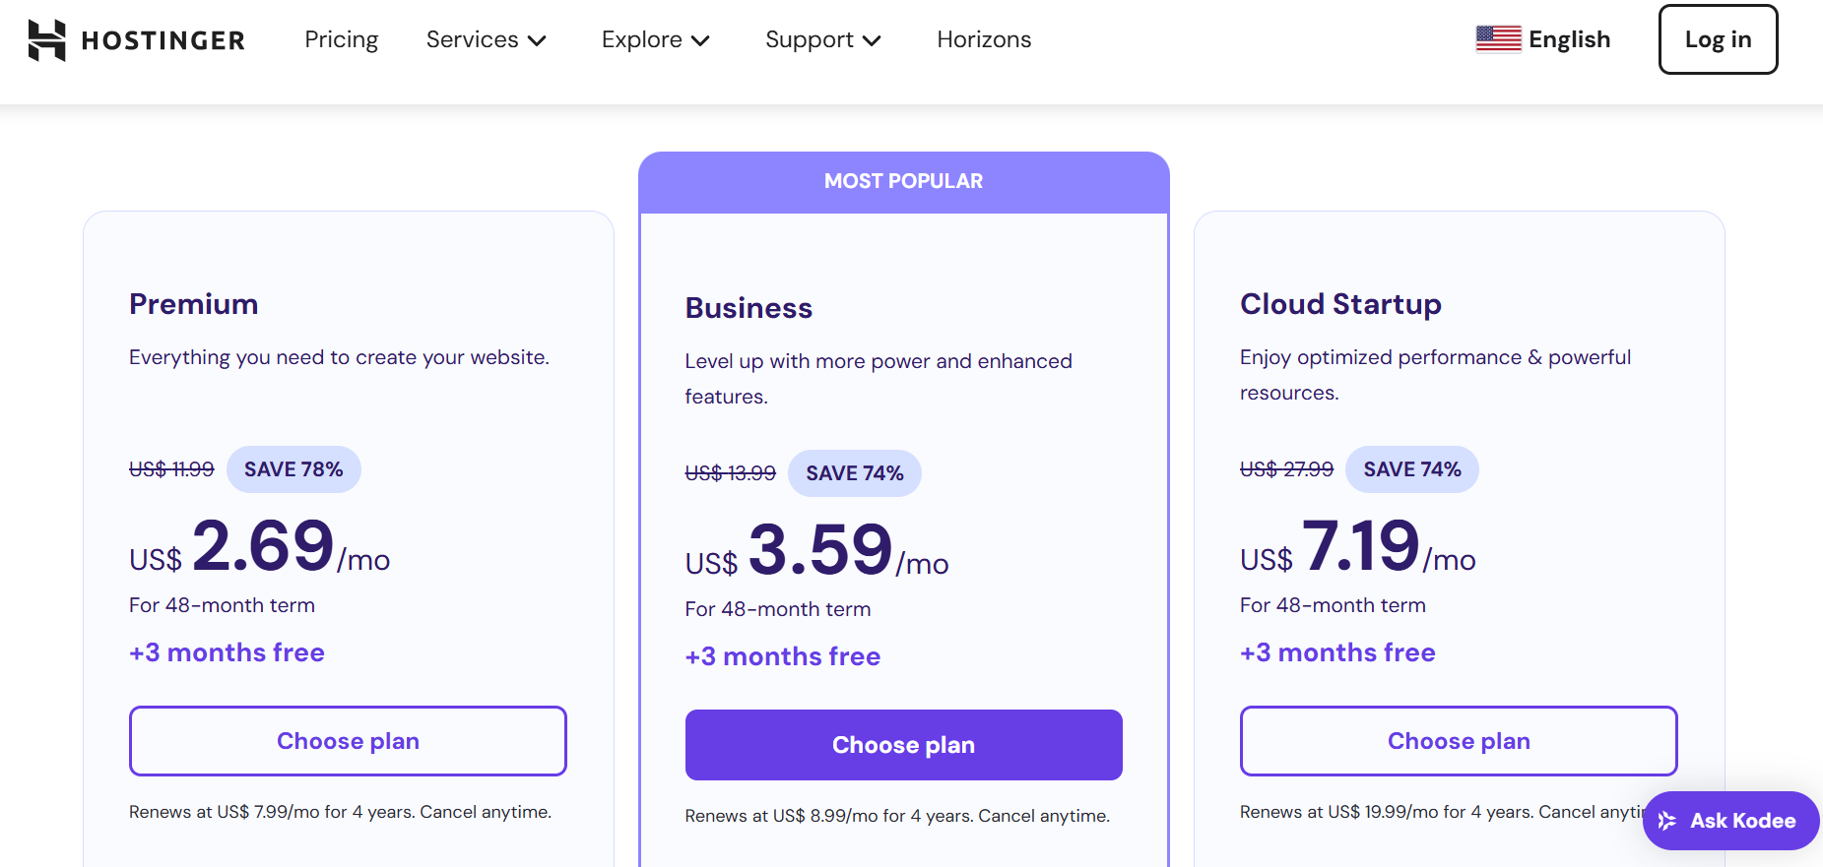Click 'Renews at US$ 19.99/mo' note
Image resolution: width=1823 pixels, height=867 pixels.
tap(1442, 812)
